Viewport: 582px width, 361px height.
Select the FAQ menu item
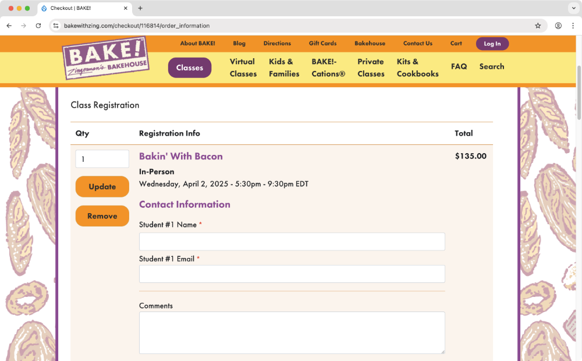point(459,66)
